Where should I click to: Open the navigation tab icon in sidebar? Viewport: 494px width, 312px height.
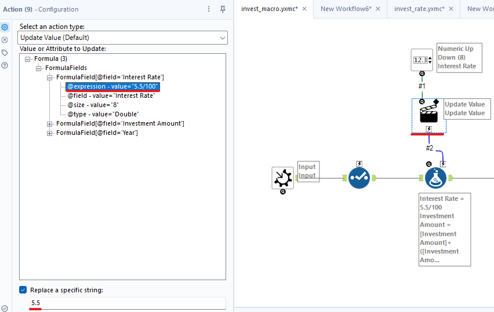[5, 40]
